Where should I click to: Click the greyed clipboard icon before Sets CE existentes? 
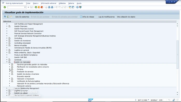[x=11, y=17]
